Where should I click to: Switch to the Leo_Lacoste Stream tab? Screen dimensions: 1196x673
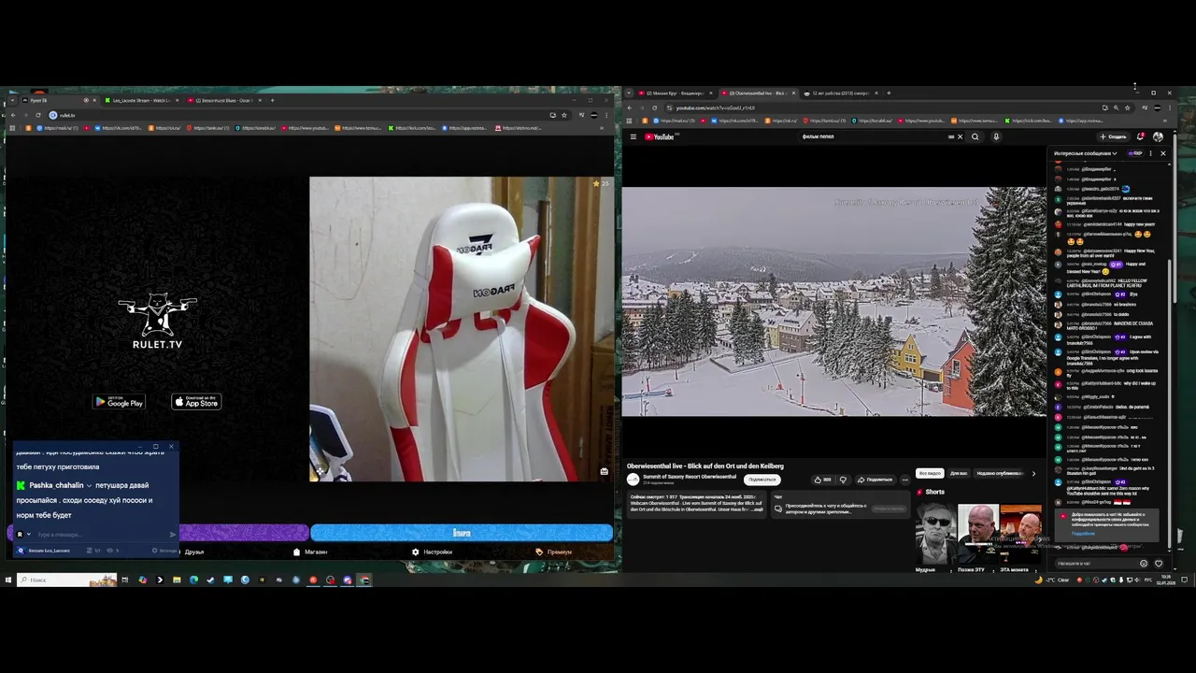pos(142,100)
